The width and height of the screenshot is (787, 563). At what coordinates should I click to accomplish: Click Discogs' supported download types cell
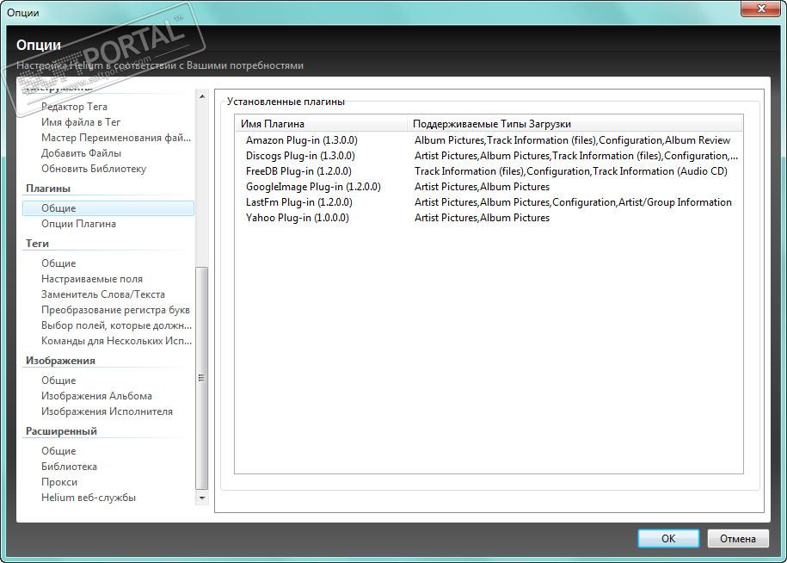[x=576, y=156]
